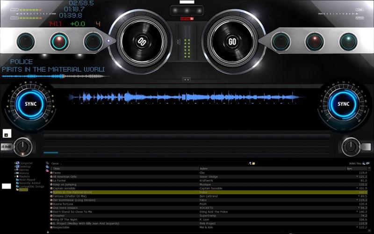This screenshot has height=234, width=374.
Task: Click the small white box above the -0.8dB knob
Action: [7, 133]
